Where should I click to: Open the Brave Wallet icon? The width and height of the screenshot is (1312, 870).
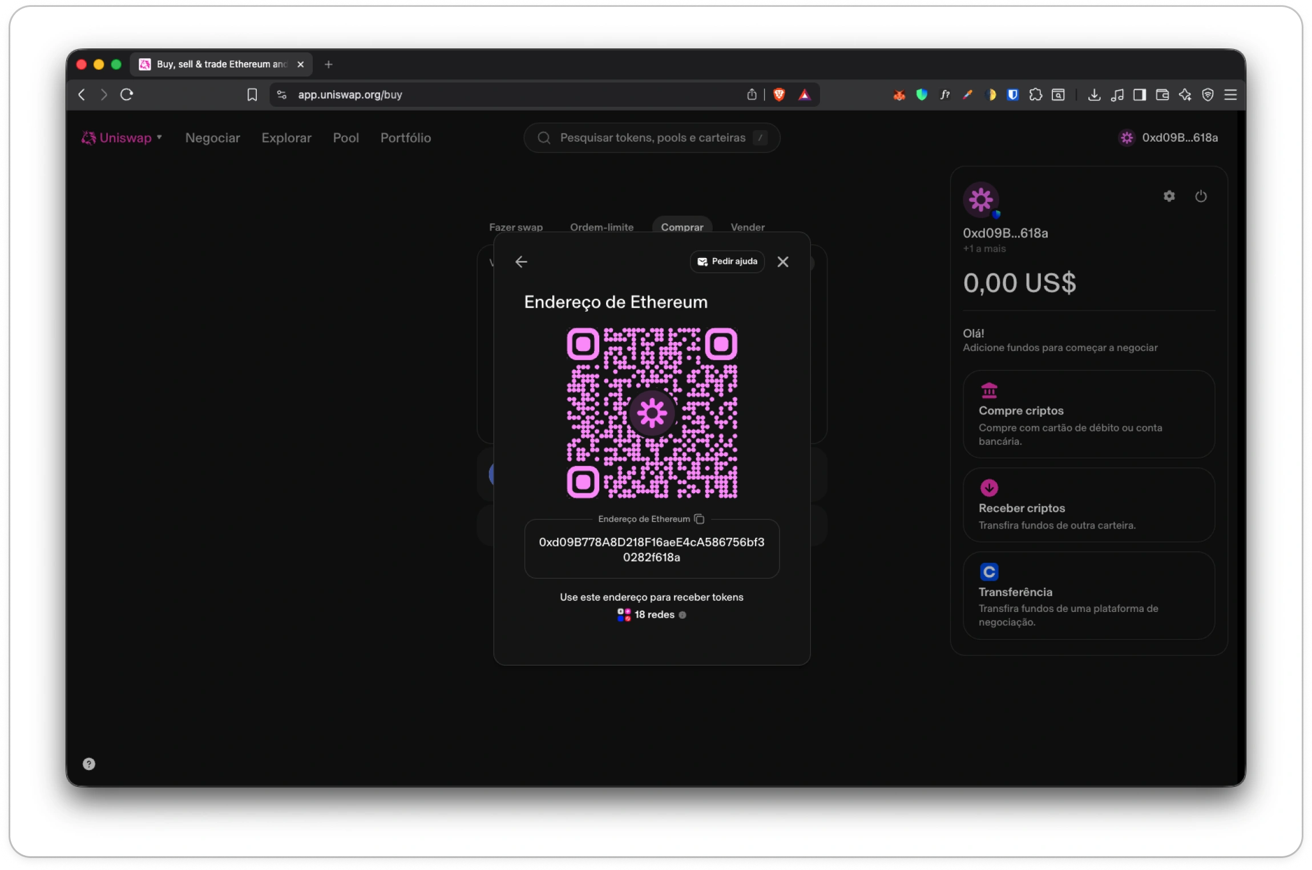(x=1162, y=95)
